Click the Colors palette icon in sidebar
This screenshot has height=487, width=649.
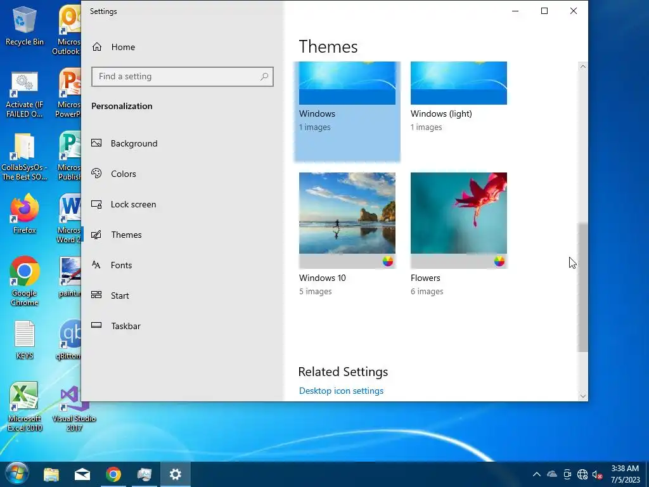click(x=96, y=174)
